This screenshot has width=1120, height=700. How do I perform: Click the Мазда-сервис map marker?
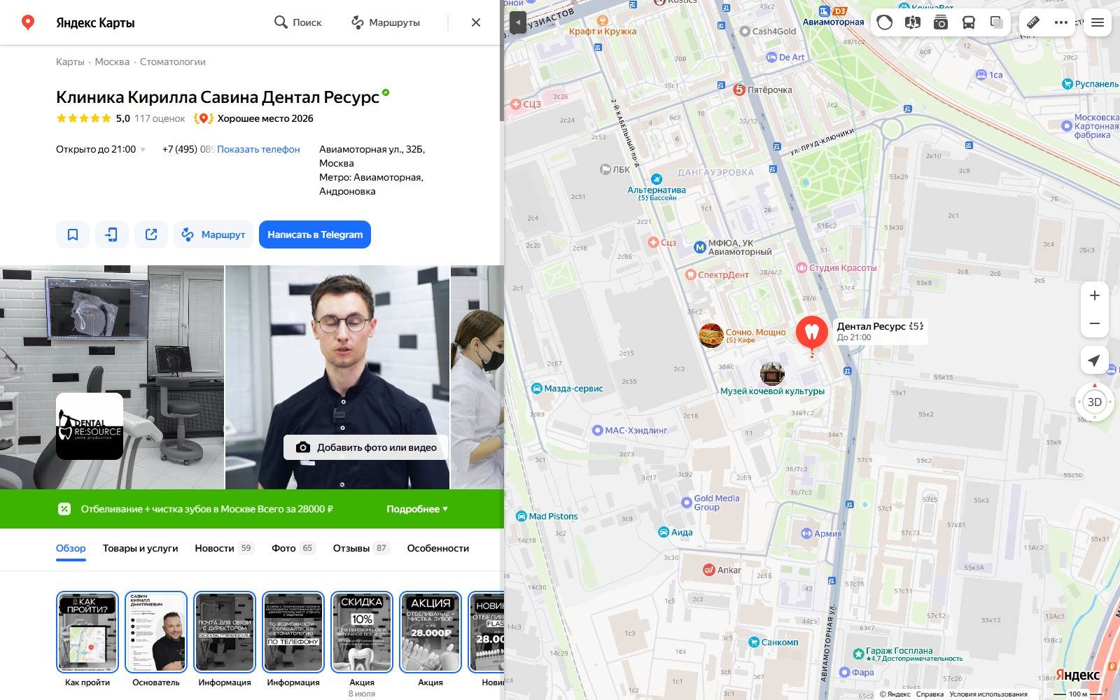tap(536, 388)
